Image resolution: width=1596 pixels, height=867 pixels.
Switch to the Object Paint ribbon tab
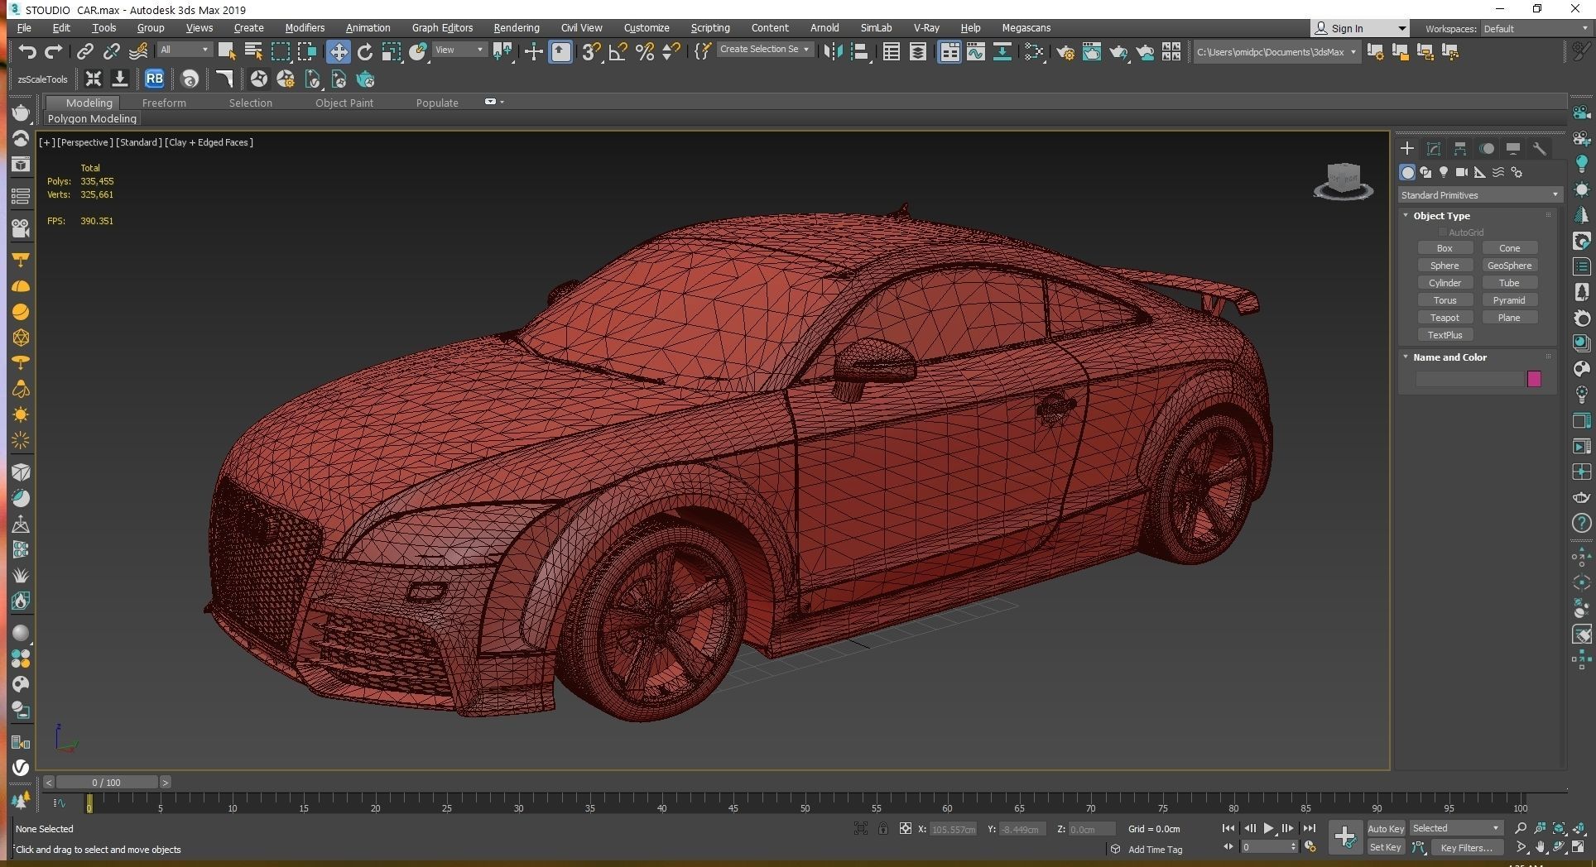point(344,103)
